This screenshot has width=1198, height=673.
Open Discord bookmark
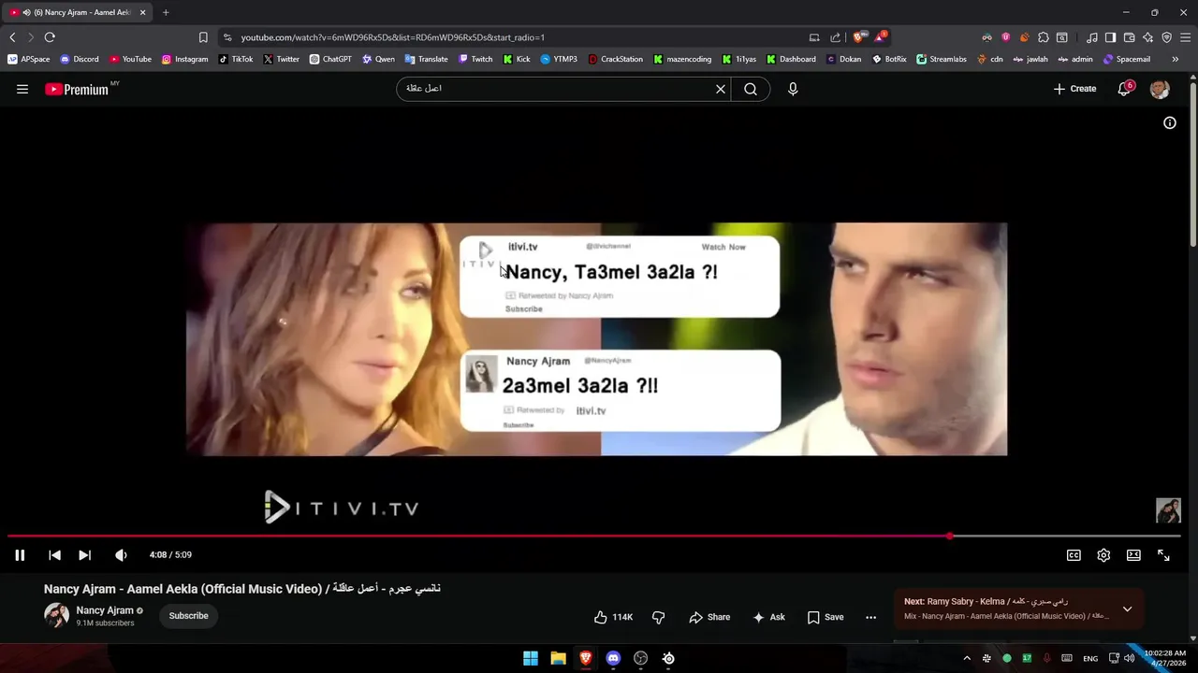tap(80, 59)
